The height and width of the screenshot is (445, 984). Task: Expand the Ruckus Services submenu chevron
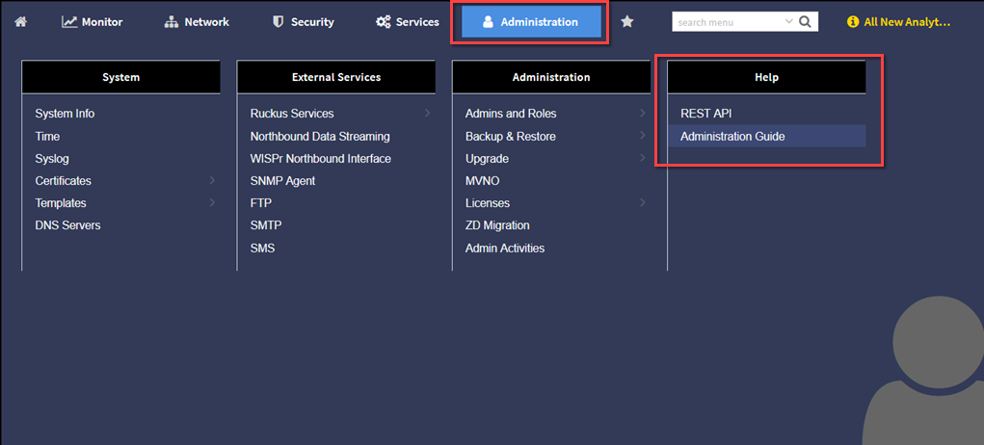click(427, 114)
